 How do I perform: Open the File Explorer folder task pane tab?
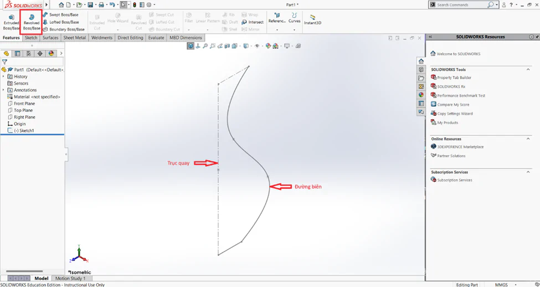(421, 78)
